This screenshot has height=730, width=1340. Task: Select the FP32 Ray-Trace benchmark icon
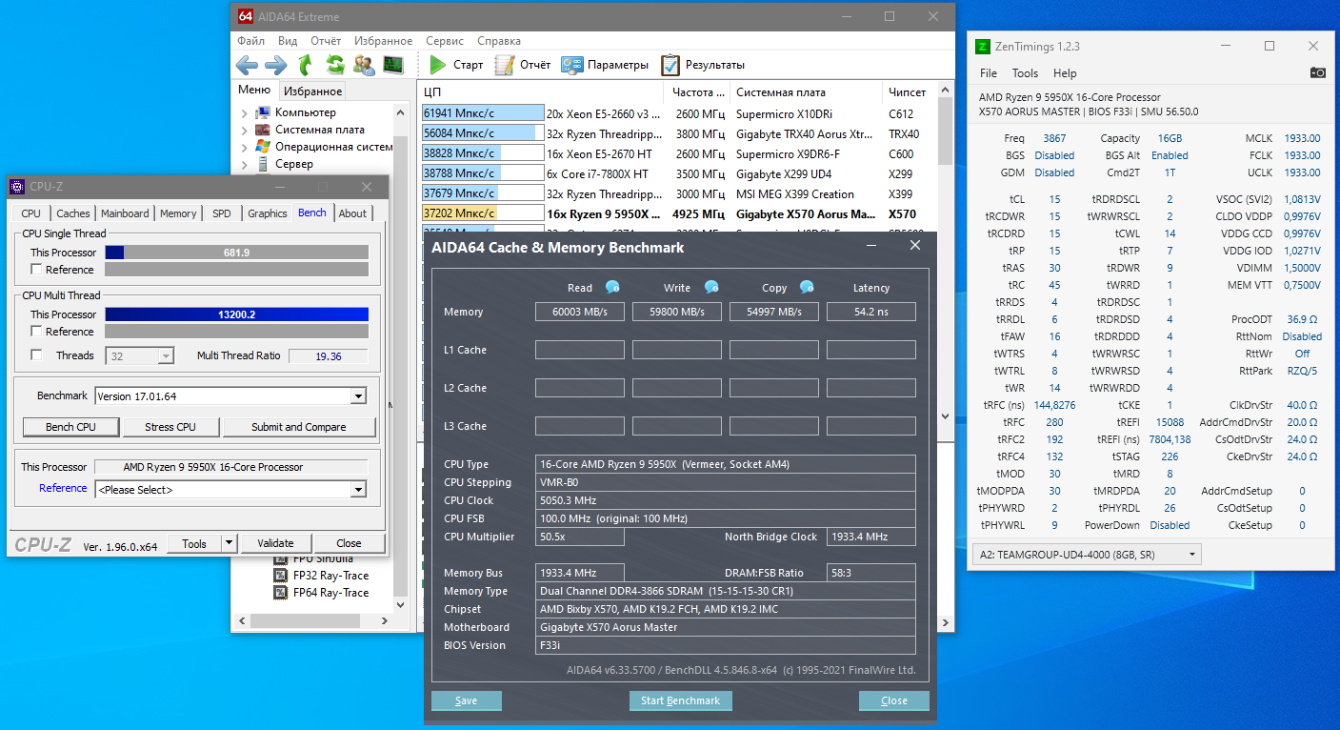[x=281, y=576]
